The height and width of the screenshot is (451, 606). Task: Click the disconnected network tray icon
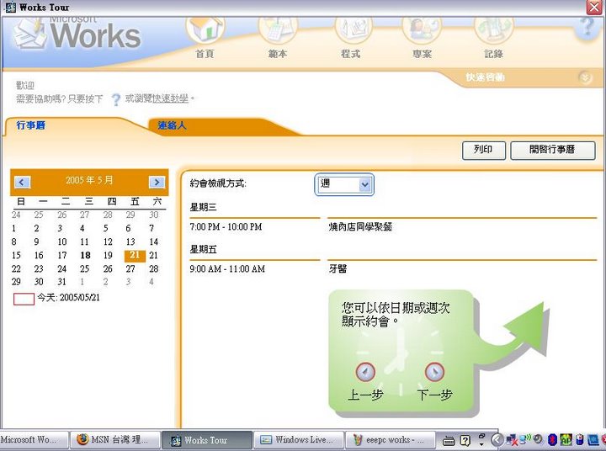pyautogui.click(x=512, y=440)
